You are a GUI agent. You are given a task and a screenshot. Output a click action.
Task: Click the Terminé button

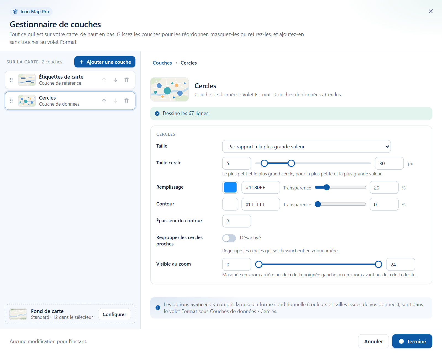[412, 341]
